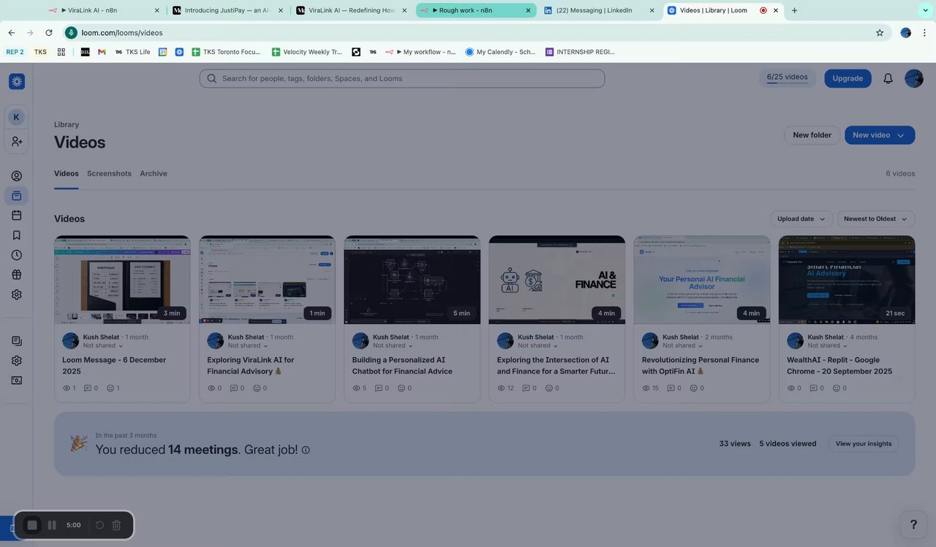Open the Upload date sort dropdown

[801, 219]
